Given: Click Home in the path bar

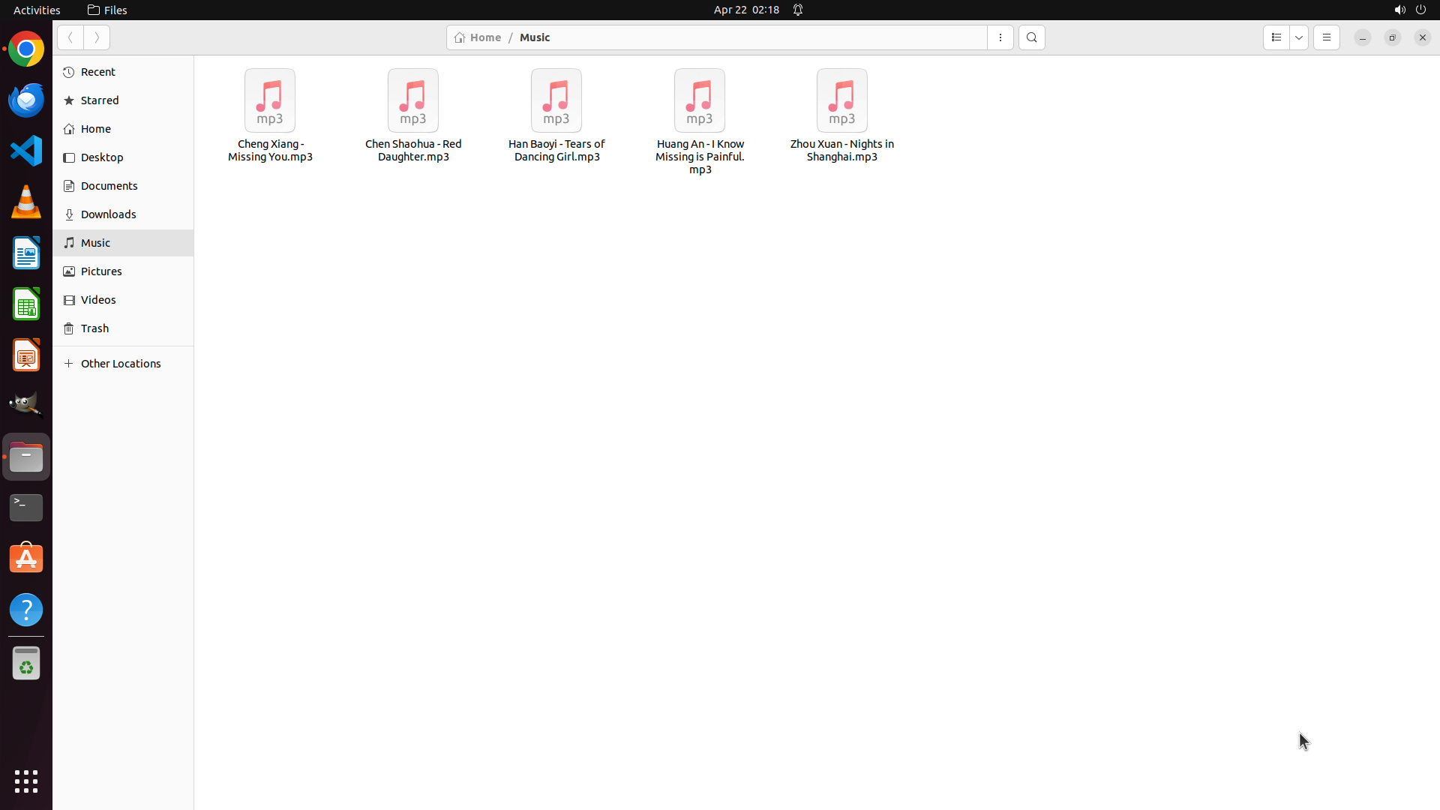Looking at the screenshot, I should (478, 37).
